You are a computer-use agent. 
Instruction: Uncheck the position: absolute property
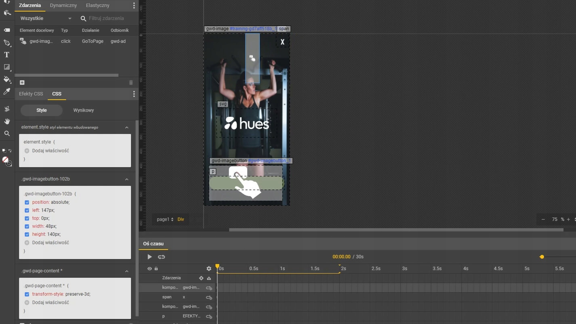pyautogui.click(x=27, y=202)
